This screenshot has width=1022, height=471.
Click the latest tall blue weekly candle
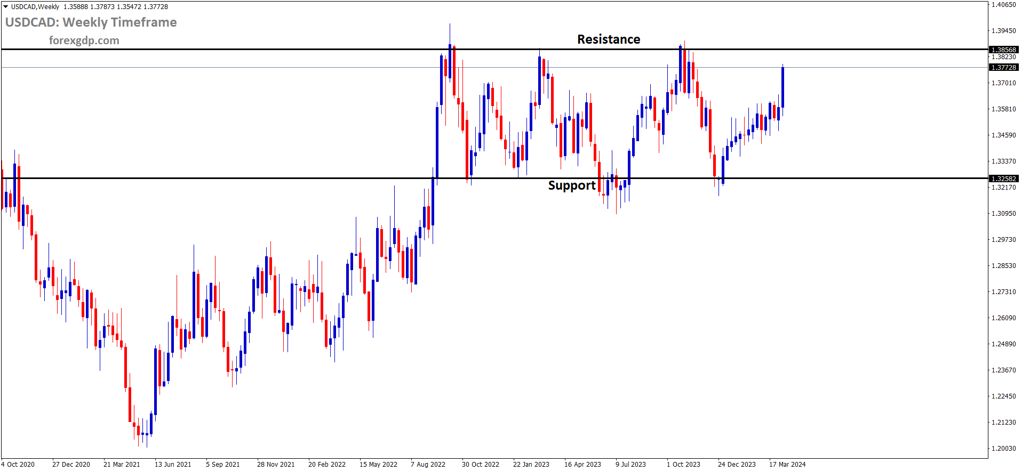click(x=783, y=87)
